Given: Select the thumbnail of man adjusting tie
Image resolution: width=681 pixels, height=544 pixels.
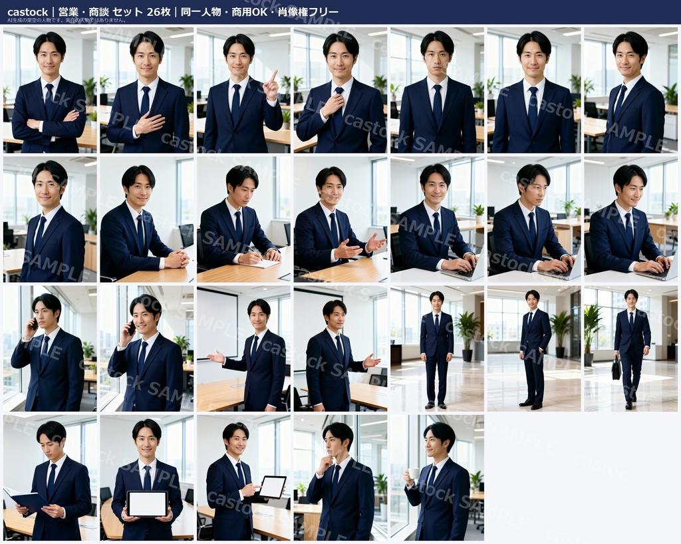Looking at the screenshot, I should [340, 90].
